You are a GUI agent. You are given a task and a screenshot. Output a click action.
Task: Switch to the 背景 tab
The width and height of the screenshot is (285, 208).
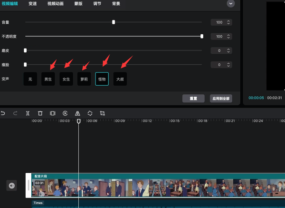click(116, 4)
